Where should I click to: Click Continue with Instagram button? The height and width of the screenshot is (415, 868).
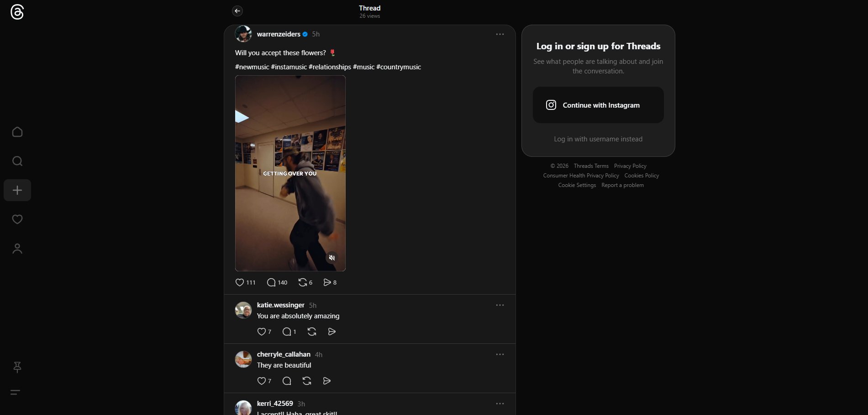(598, 105)
